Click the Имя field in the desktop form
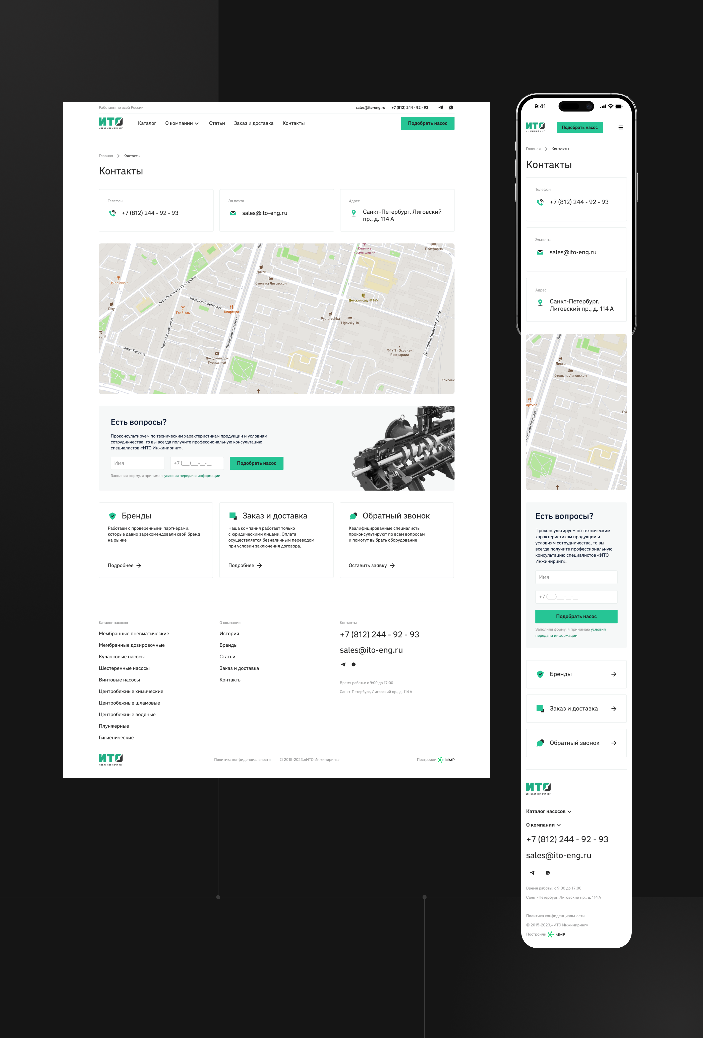Image resolution: width=703 pixels, height=1038 pixels. [138, 463]
